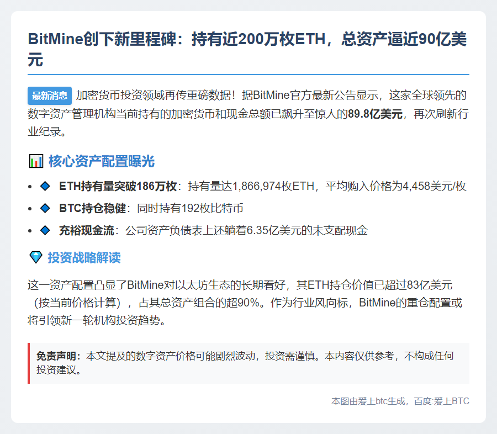
Task: Open the 核心资产配置曝光 section heading
Action: (x=101, y=162)
